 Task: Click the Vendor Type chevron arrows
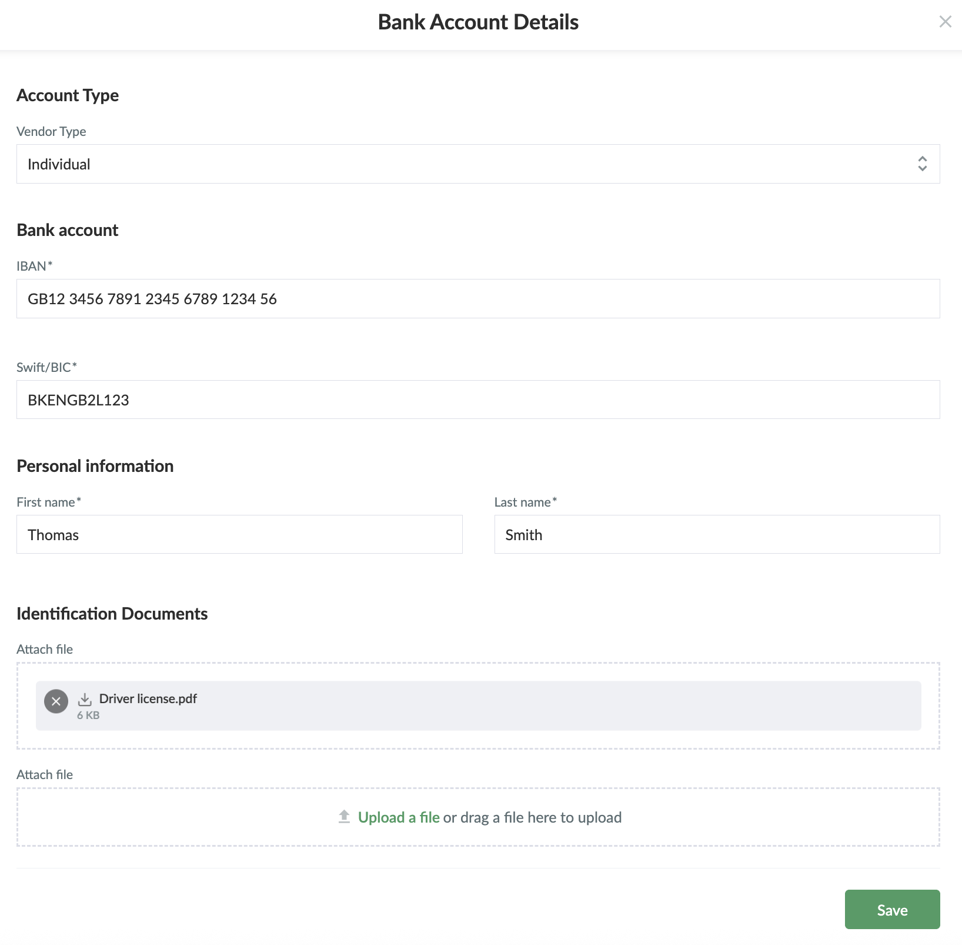pyautogui.click(x=922, y=164)
